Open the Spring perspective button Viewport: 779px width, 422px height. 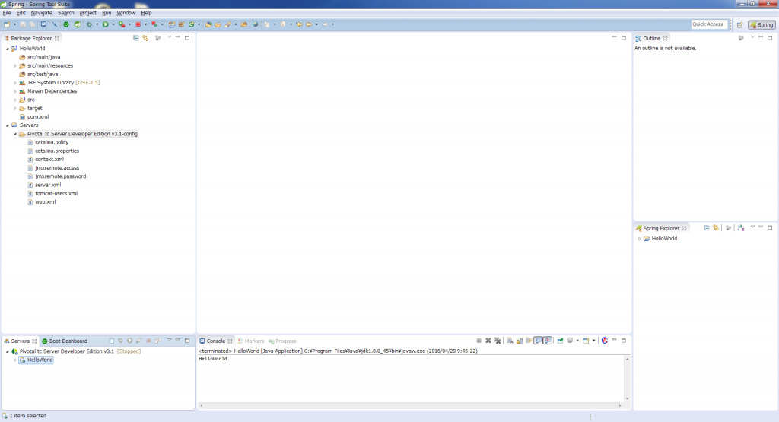761,24
